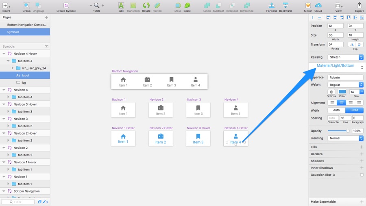Click the Cloud upload icon
Image resolution: width=366 pixels, height=206 pixels.
coord(318,7)
